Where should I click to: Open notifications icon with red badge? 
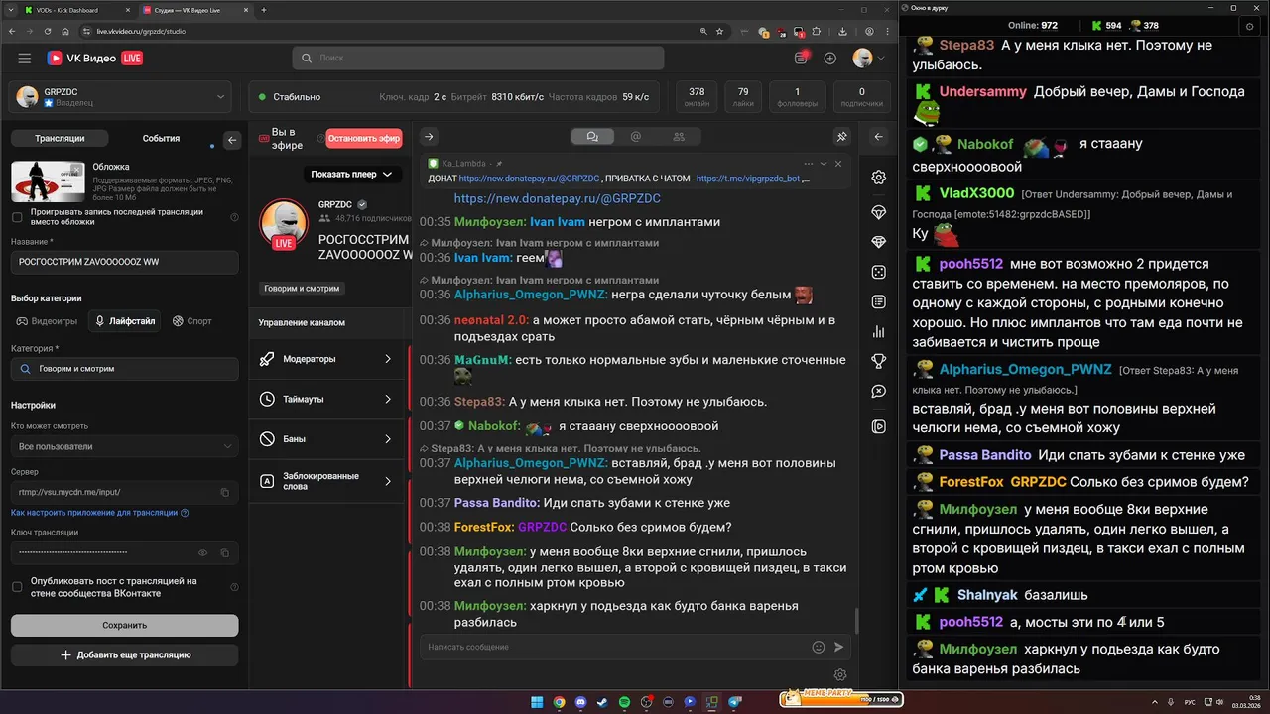tap(802, 58)
